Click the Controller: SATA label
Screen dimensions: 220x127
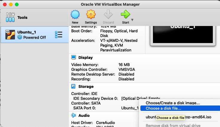pos(86,103)
